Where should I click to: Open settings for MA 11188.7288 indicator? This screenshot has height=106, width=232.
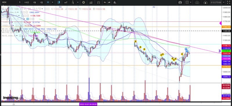click(25, 16)
